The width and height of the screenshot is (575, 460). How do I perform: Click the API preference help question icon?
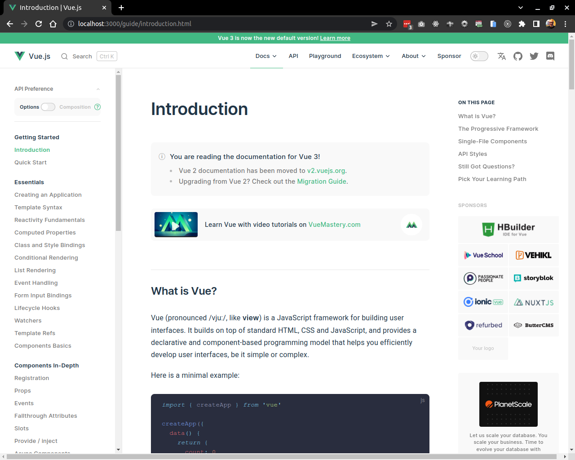pyautogui.click(x=97, y=107)
